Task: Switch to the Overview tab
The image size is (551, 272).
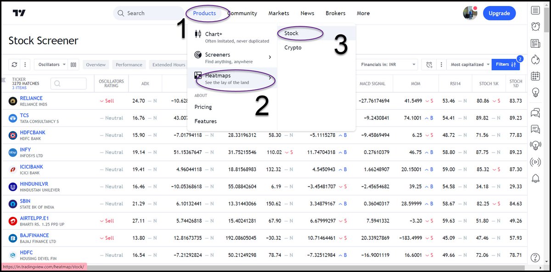Action: [x=96, y=65]
